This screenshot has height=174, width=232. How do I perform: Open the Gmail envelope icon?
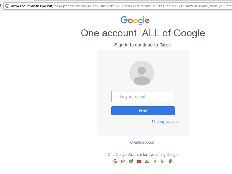pos(123,161)
